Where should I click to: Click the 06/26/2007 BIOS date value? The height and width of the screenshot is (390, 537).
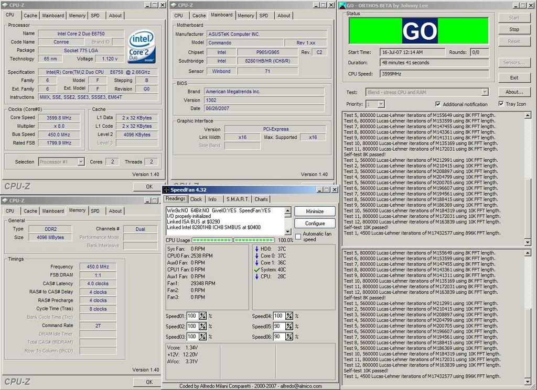pyautogui.click(x=264, y=108)
